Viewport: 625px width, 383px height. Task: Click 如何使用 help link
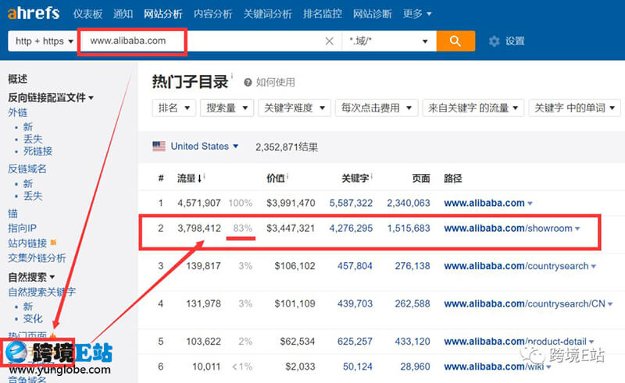tap(276, 83)
